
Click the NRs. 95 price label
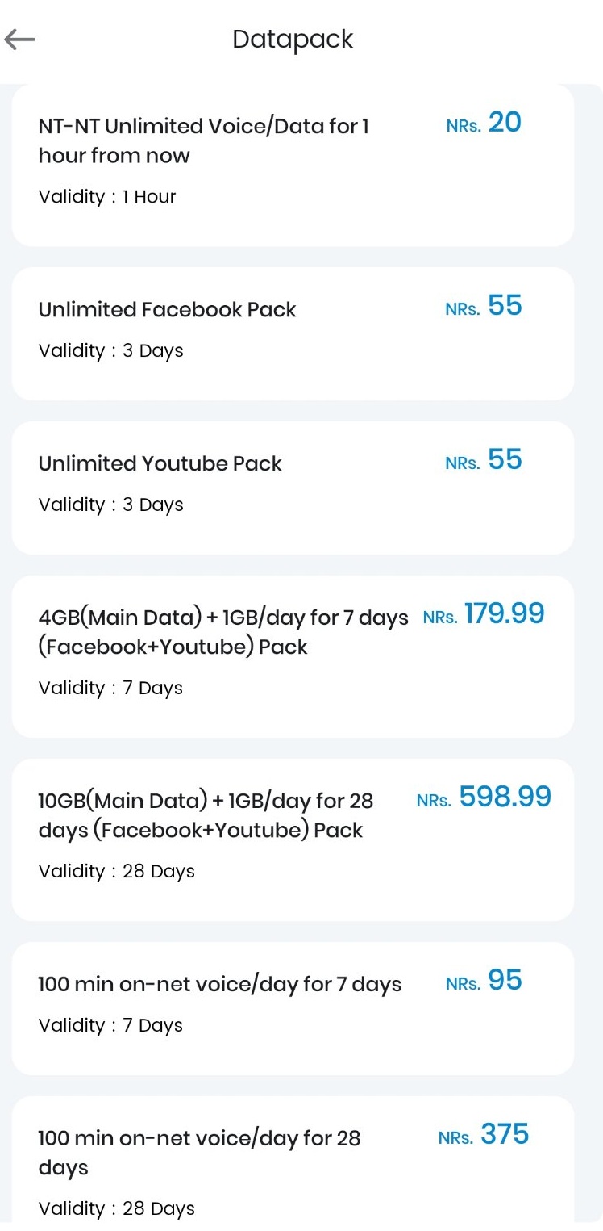[x=484, y=982]
